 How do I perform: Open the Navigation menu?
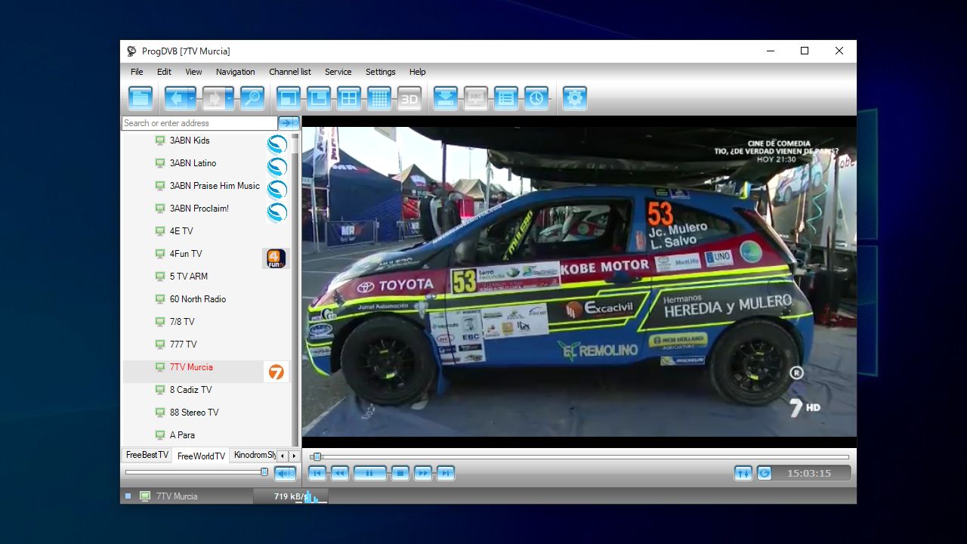235,72
